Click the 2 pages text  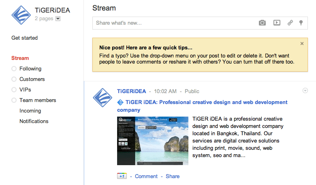point(44,19)
